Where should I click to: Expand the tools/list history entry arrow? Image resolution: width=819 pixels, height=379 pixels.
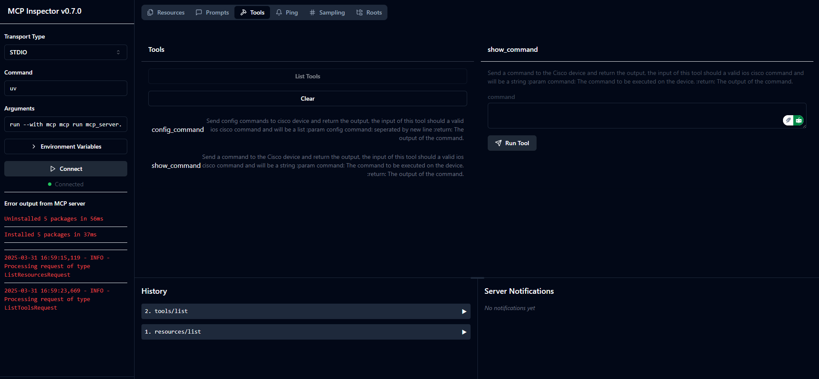464,311
